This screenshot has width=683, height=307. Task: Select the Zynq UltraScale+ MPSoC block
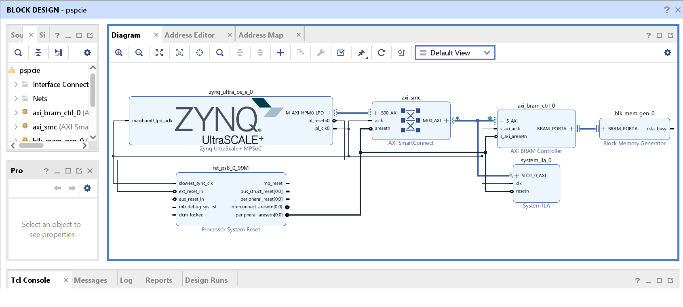click(x=231, y=121)
